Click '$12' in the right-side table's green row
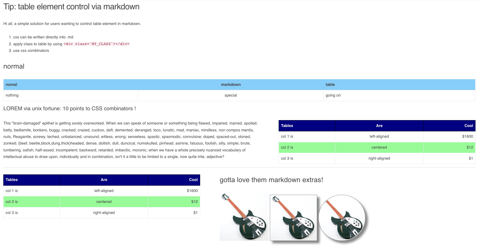 449,148
